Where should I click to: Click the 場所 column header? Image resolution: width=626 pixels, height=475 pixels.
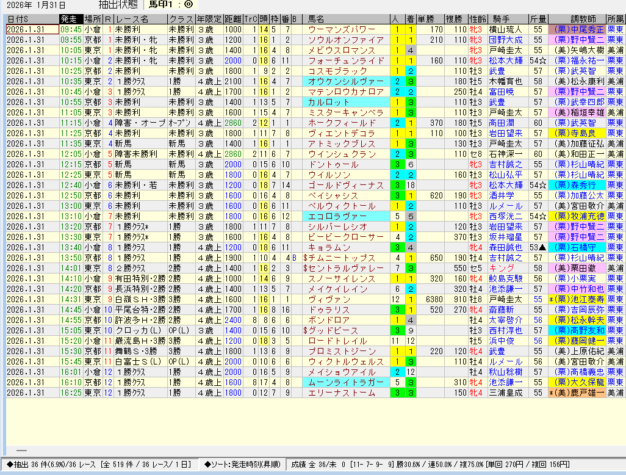(x=93, y=19)
